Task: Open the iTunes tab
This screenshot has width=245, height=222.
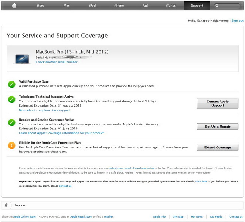Action: coord(171,6)
